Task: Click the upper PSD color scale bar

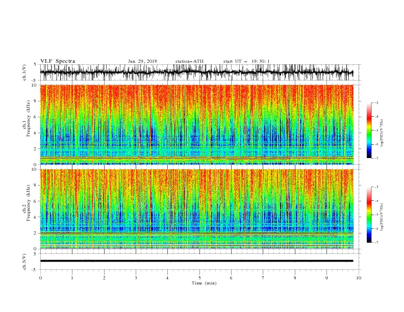Action: tap(369, 131)
